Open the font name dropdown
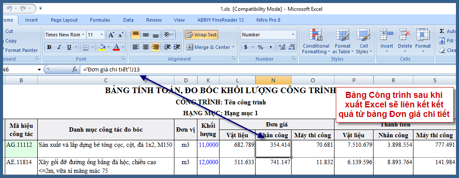Image resolution: width=459 pixels, height=178 pixels. [x=83, y=35]
